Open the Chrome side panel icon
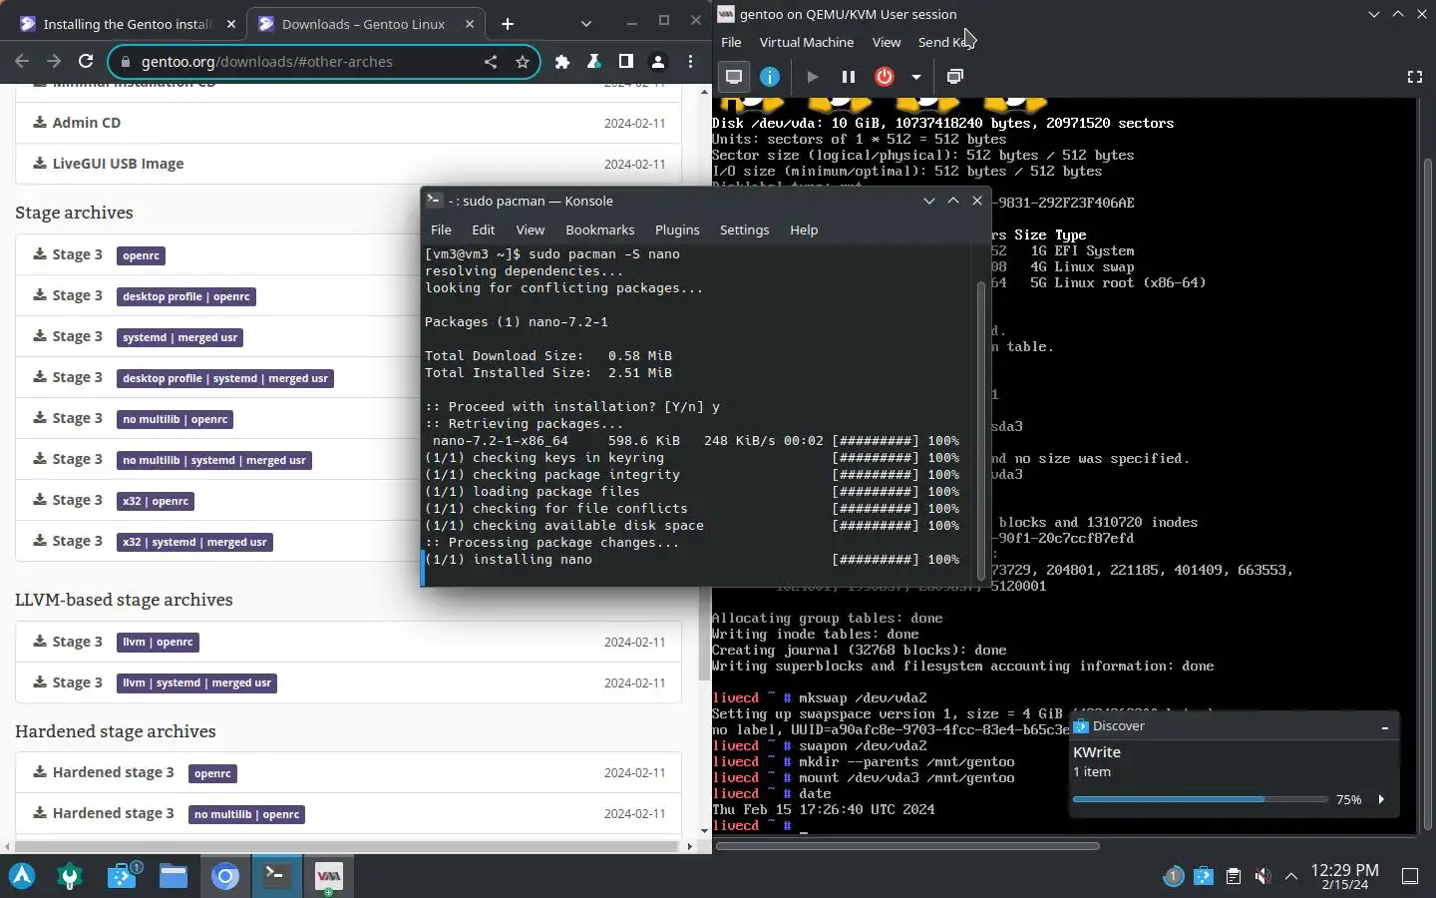Viewport: 1436px width, 898px height. click(x=626, y=62)
